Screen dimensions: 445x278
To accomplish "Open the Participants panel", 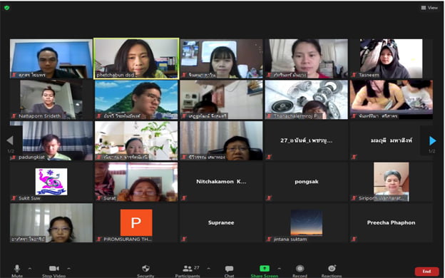I will (188, 270).
